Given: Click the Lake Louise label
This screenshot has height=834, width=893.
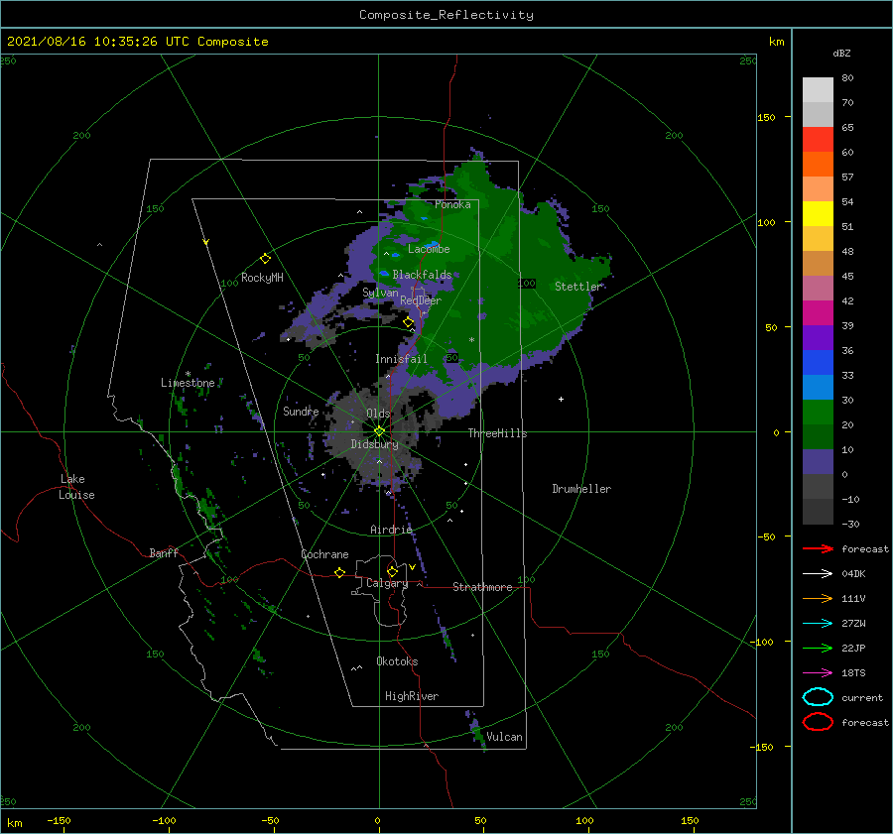Looking at the screenshot, I should click(x=76, y=487).
